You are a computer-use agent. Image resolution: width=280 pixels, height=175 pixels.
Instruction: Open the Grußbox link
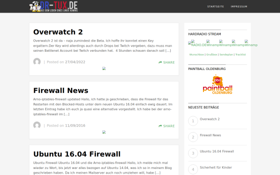coord(211,55)
